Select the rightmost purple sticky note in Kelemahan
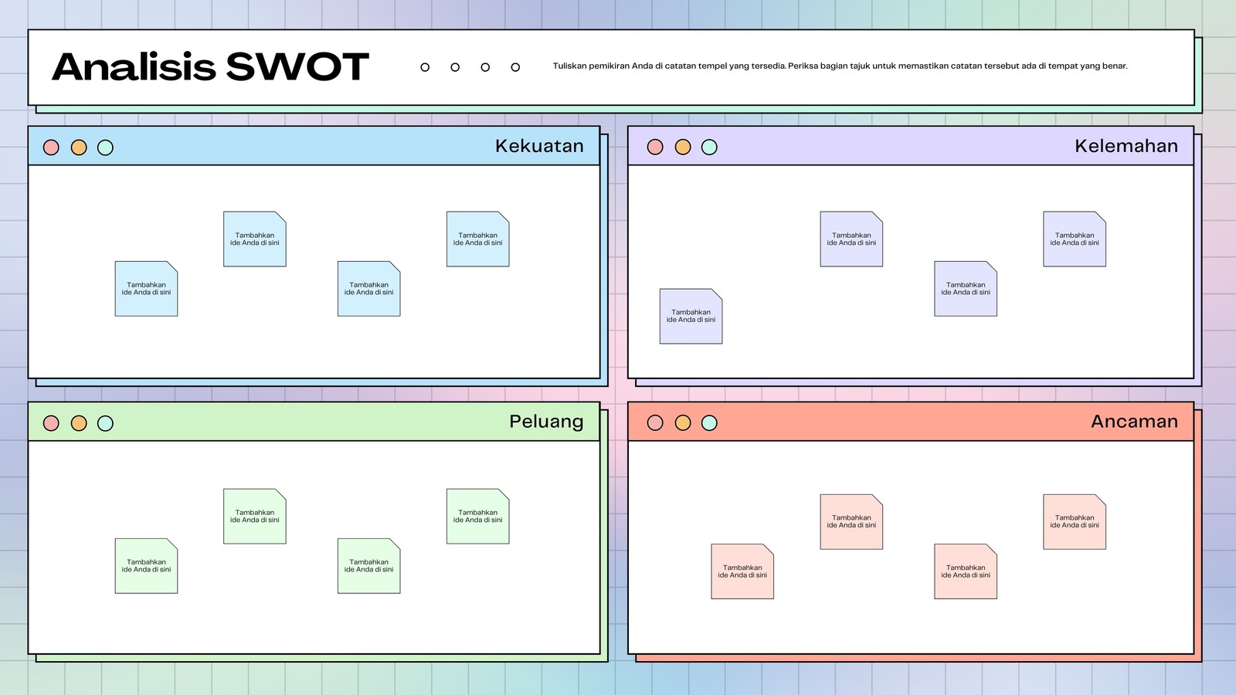The width and height of the screenshot is (1236, 695). (x=1075, y=239)
